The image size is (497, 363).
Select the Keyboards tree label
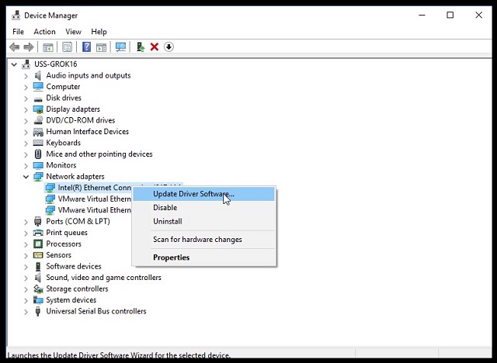64,143
